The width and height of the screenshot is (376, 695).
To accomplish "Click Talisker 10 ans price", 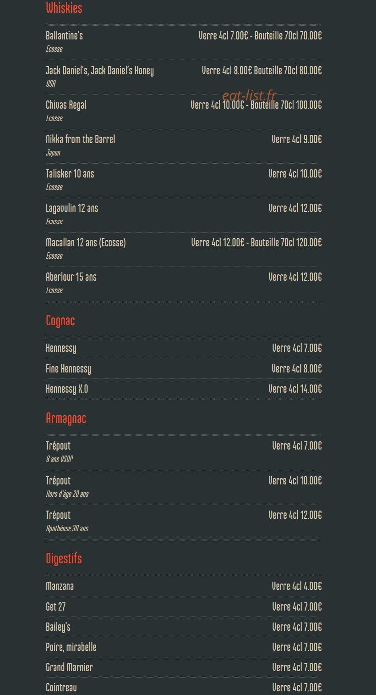I will [x=295, y=173].
